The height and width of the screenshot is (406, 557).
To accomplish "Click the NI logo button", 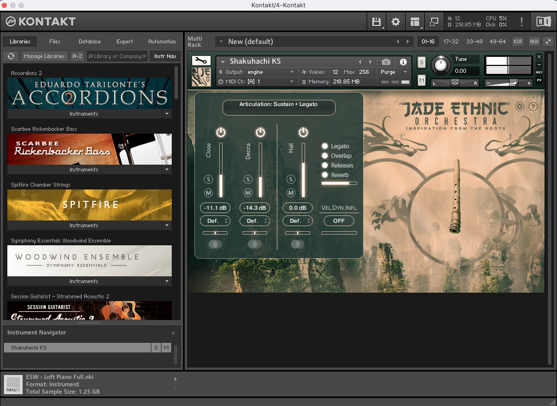I will point(543,21).
